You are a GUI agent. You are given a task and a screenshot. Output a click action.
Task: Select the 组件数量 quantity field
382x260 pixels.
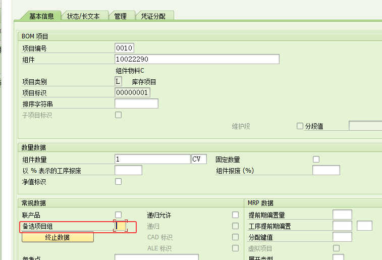point(152,159)
